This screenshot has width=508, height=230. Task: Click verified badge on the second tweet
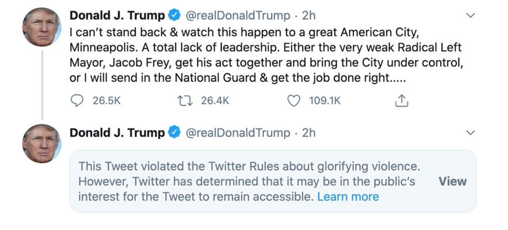pos(174,133)
